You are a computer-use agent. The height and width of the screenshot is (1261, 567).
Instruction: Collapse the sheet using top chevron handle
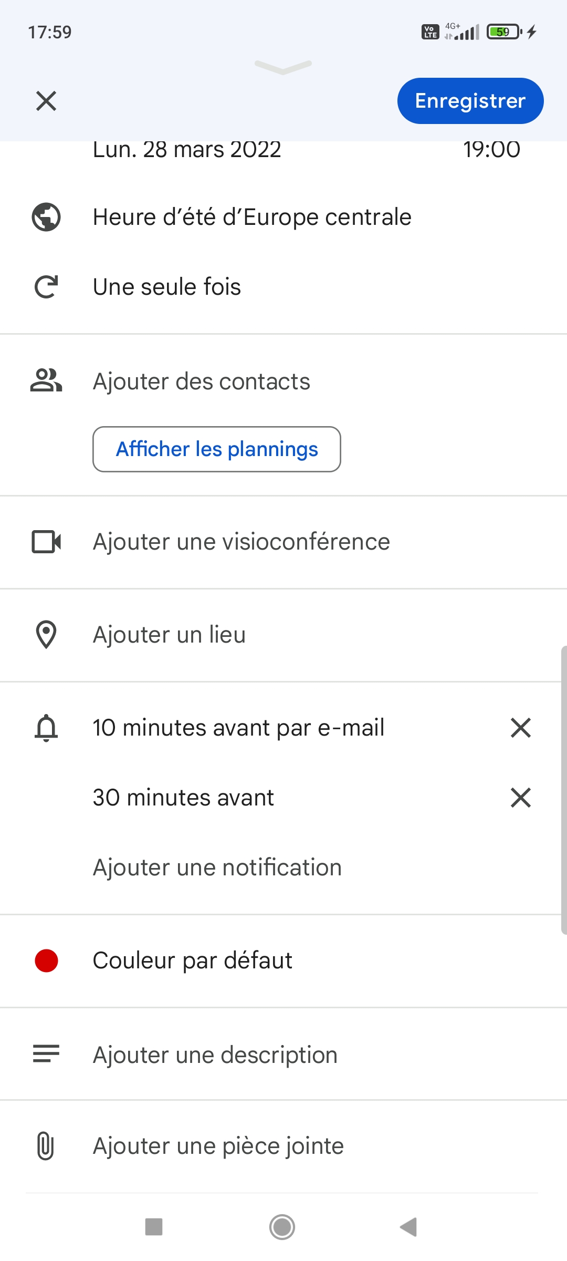[283, 67]
